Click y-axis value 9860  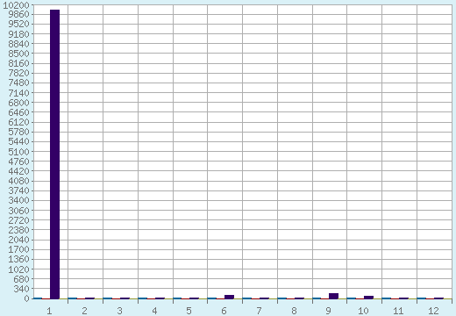[19, 14]
